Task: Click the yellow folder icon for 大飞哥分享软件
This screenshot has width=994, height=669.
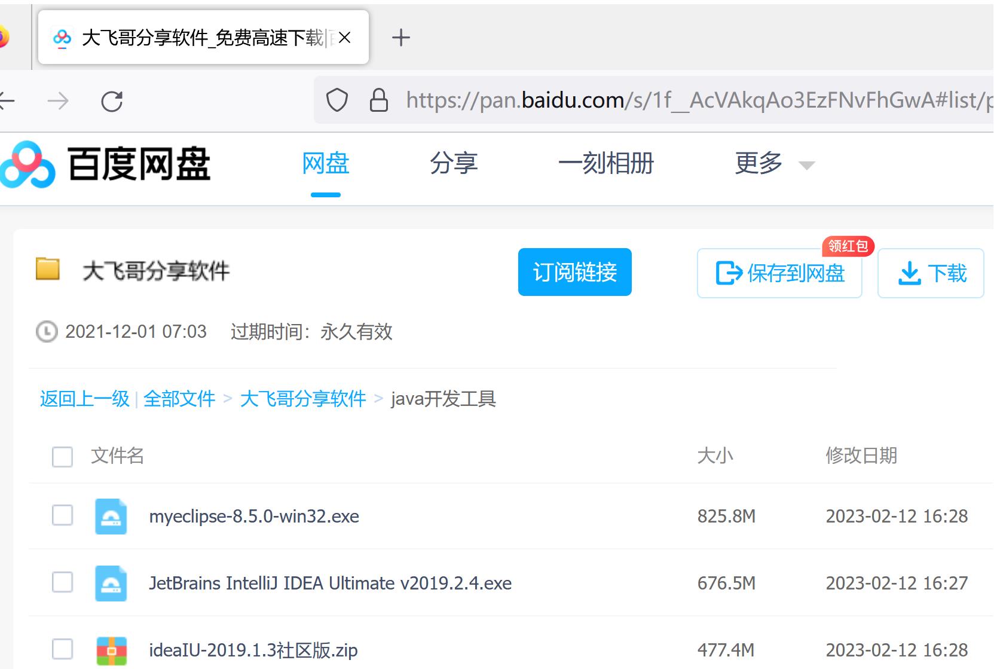Action: coord(48,268)
